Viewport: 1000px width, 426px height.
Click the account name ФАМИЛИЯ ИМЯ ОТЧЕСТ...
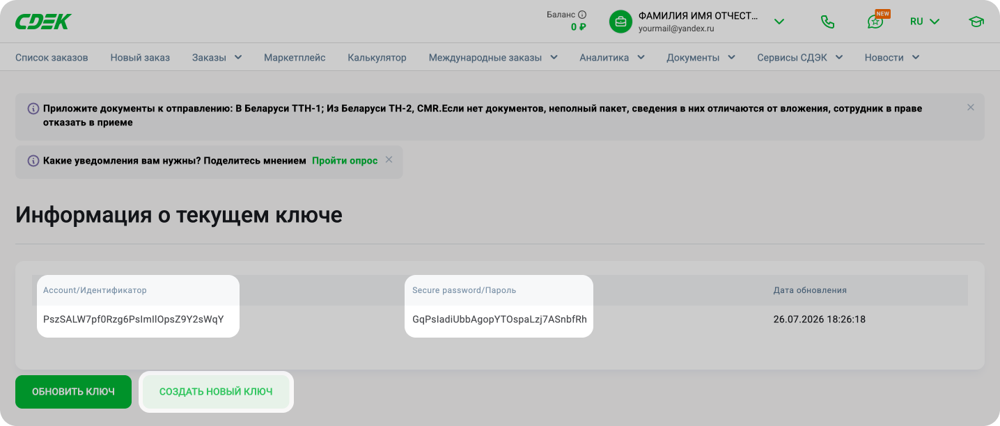pos(698,16)
